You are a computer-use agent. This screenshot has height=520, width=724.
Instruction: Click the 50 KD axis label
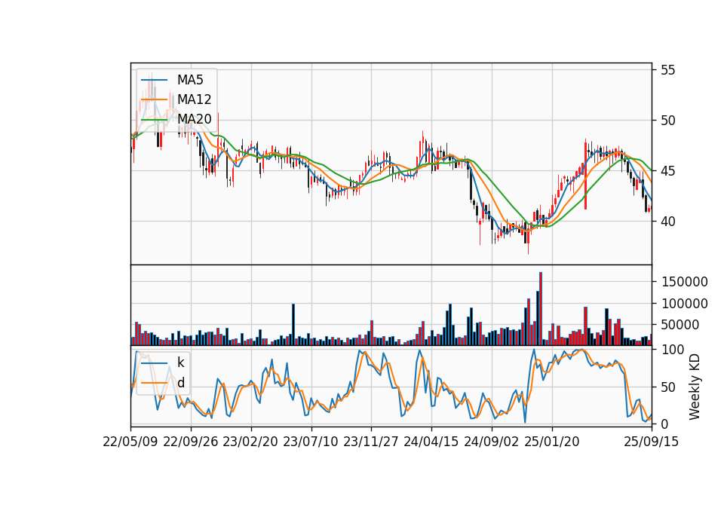point(667,387)
